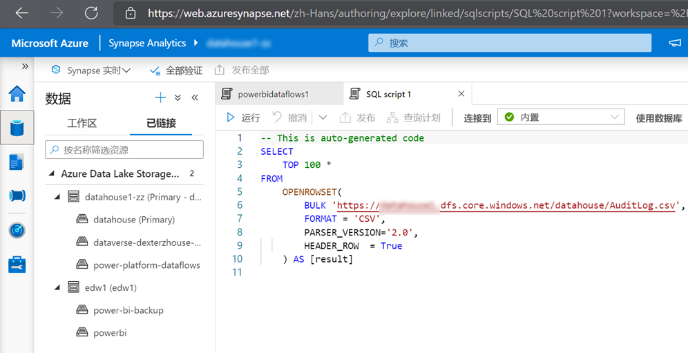Add new resource with plus icon
Image resolution: width=688 pixels, height=353 pixels.
(160, 97)
